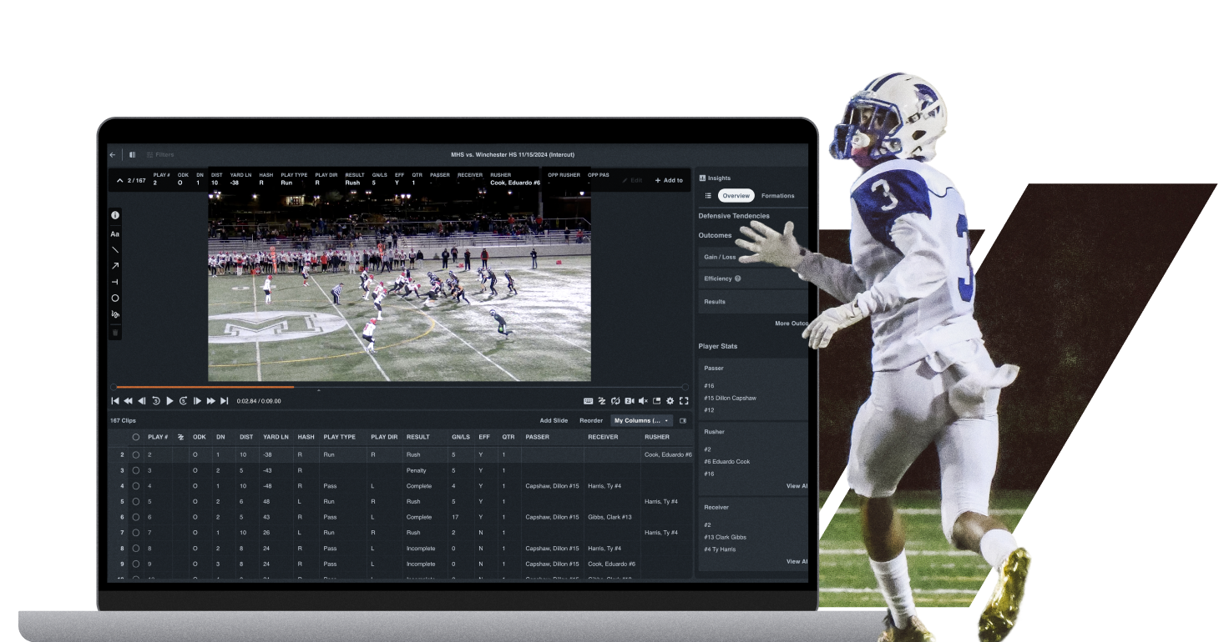1219x642 pixels.
Task: Click the info icon above drawing tools
Action: coord(115,215)
